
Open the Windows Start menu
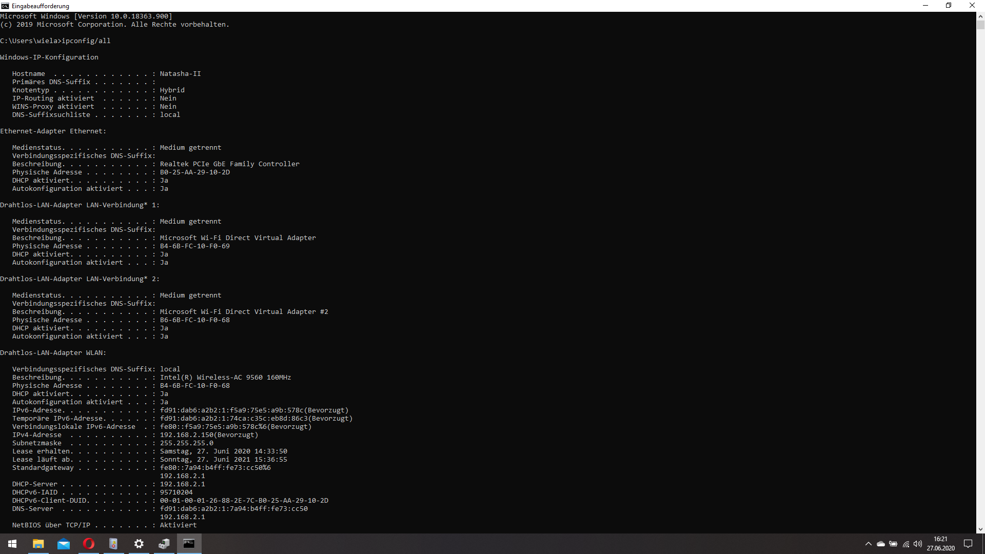pos(12,544)
